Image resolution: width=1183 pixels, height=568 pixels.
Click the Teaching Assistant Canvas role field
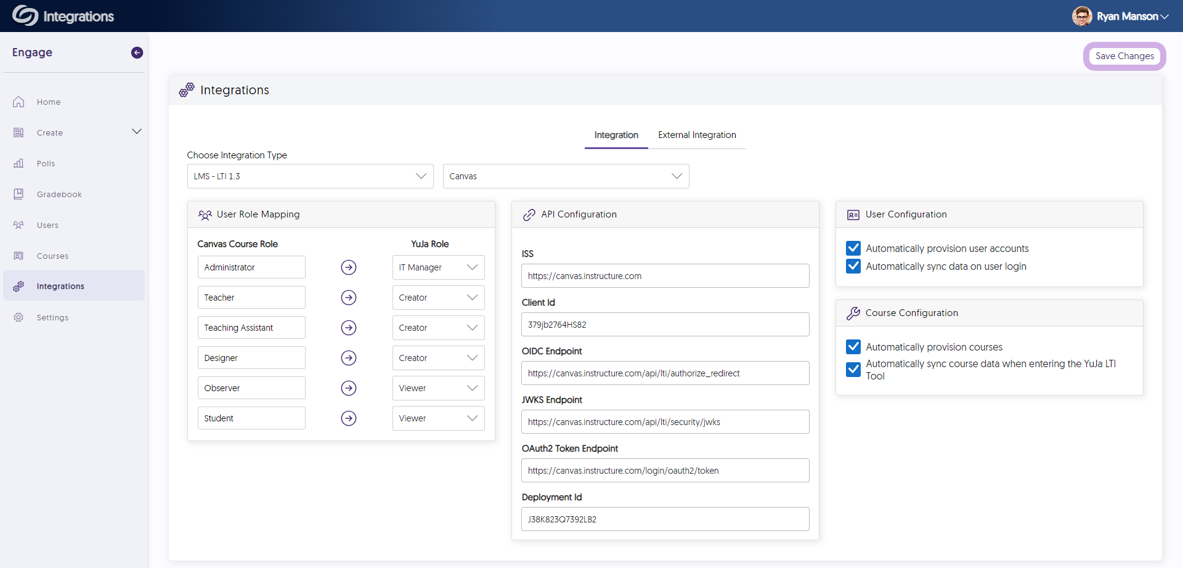(251, 328)
